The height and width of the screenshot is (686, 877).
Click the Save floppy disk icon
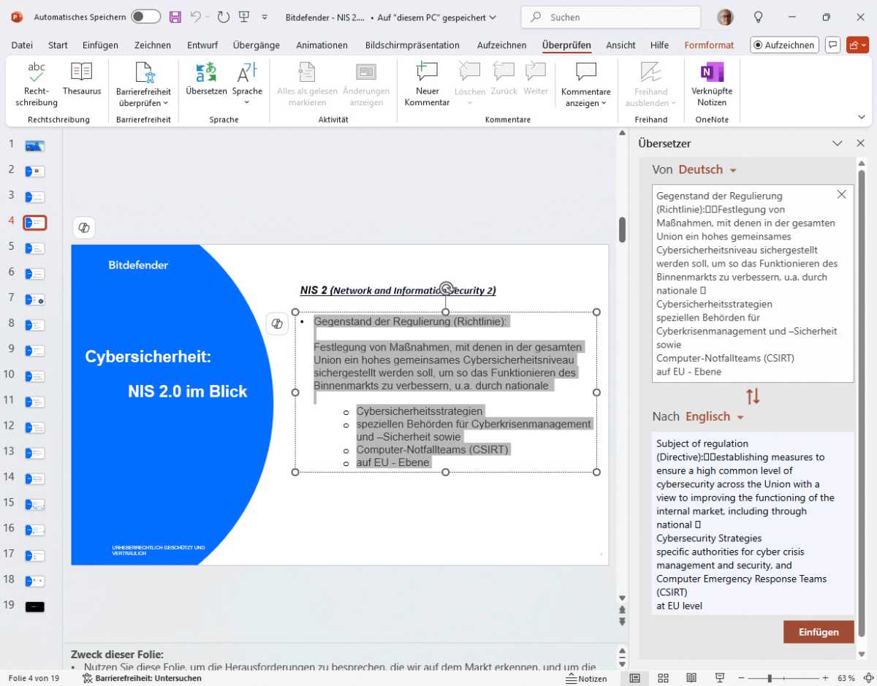point(175,17)
